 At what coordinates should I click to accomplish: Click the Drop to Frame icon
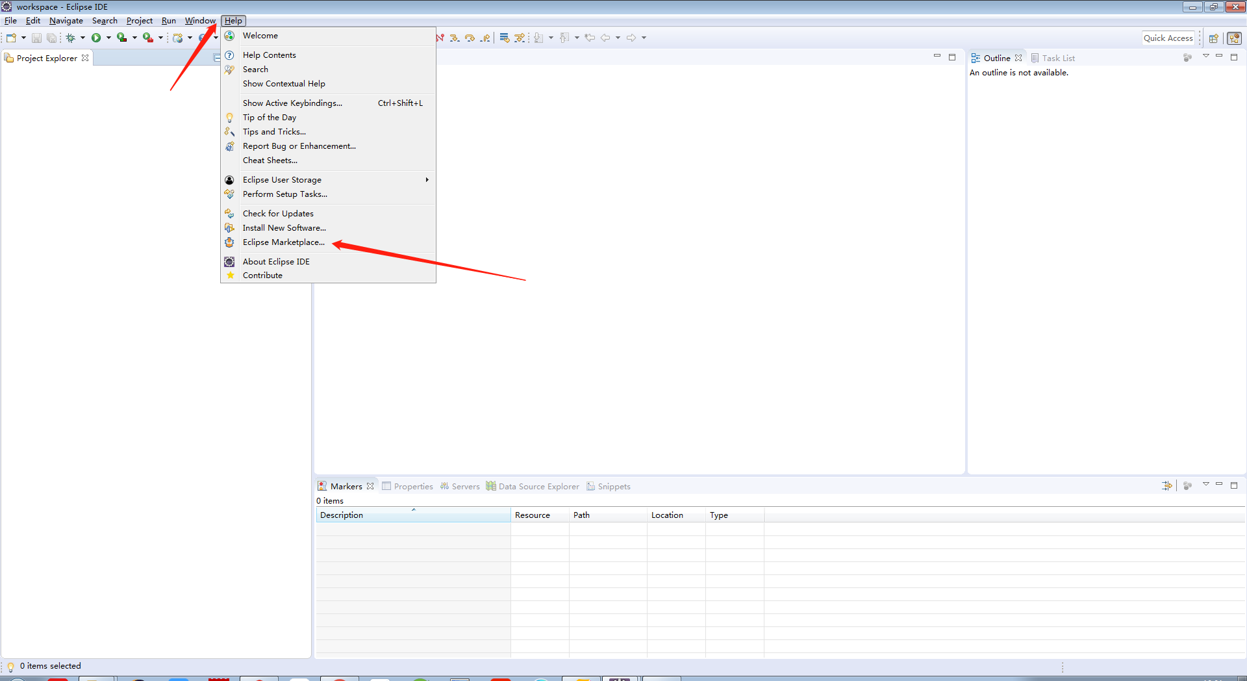[504, 38]
